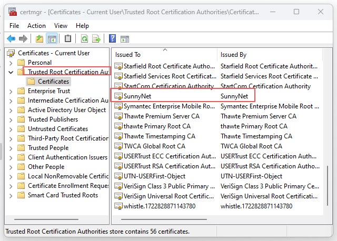The height and width of the screenshot is (241, 337).
Task: Click the Export List toolbar icon
Action: 96,38
